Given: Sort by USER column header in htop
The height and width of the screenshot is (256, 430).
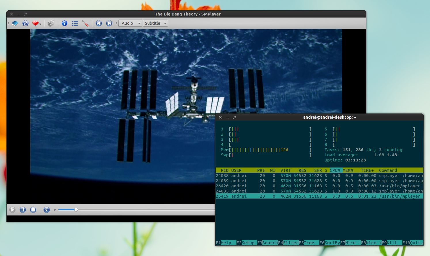Looking at the screenshot, I should point(236,170).
